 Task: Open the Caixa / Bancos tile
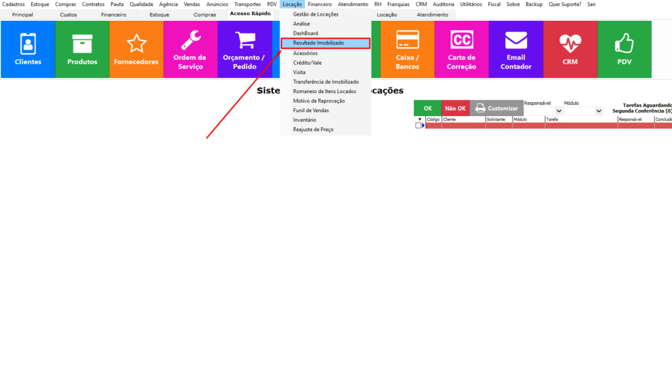407,49
